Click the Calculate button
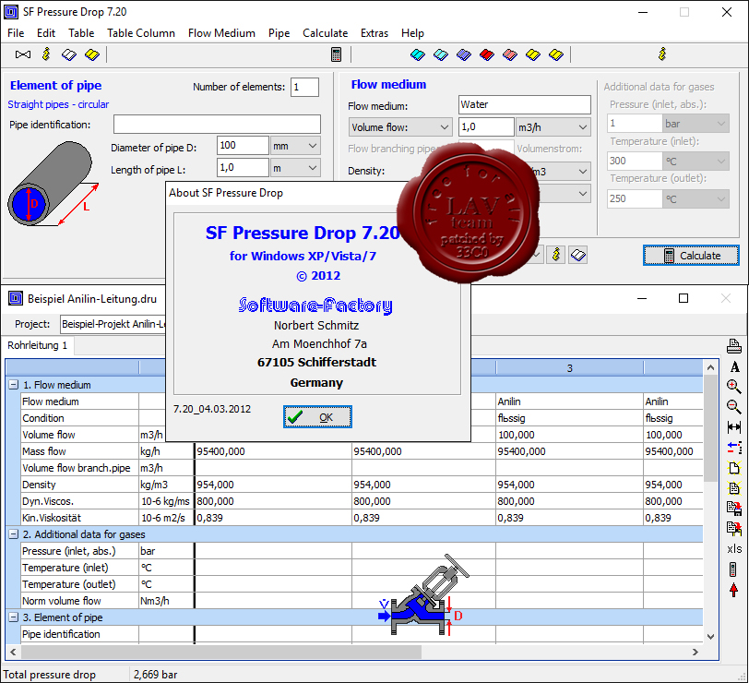The height and width of the screenshot is (683, 749). click(x=691, y=256)
